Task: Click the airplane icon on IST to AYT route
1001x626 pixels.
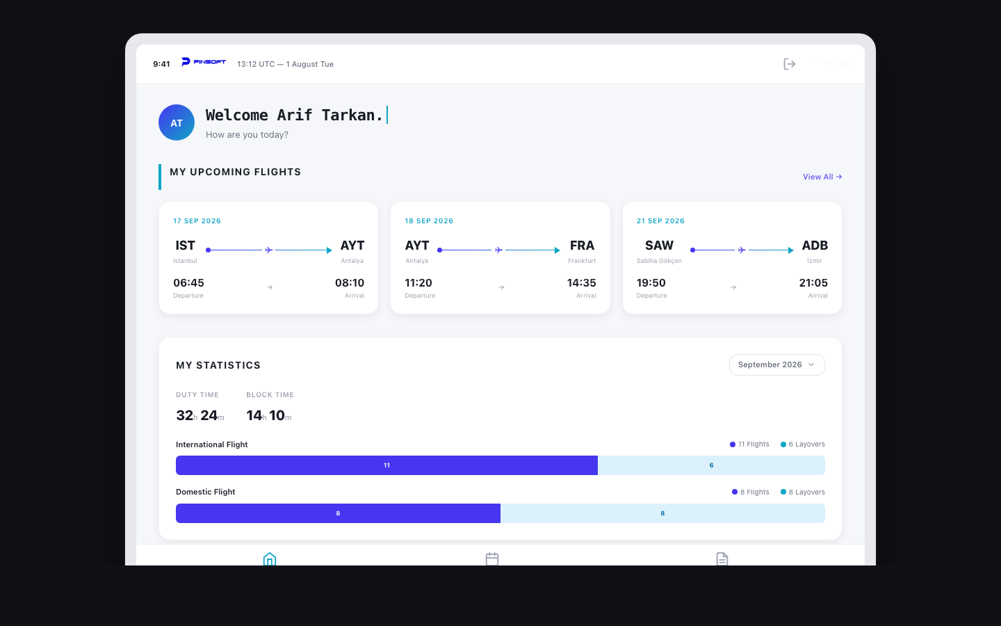Action: click(269, 250)
